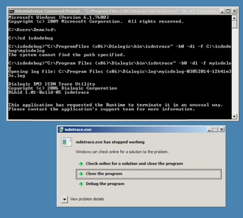Viewport: 243px width, 218px height.
Task: Click the 'View problem details' label
Action: coord(87,199)
